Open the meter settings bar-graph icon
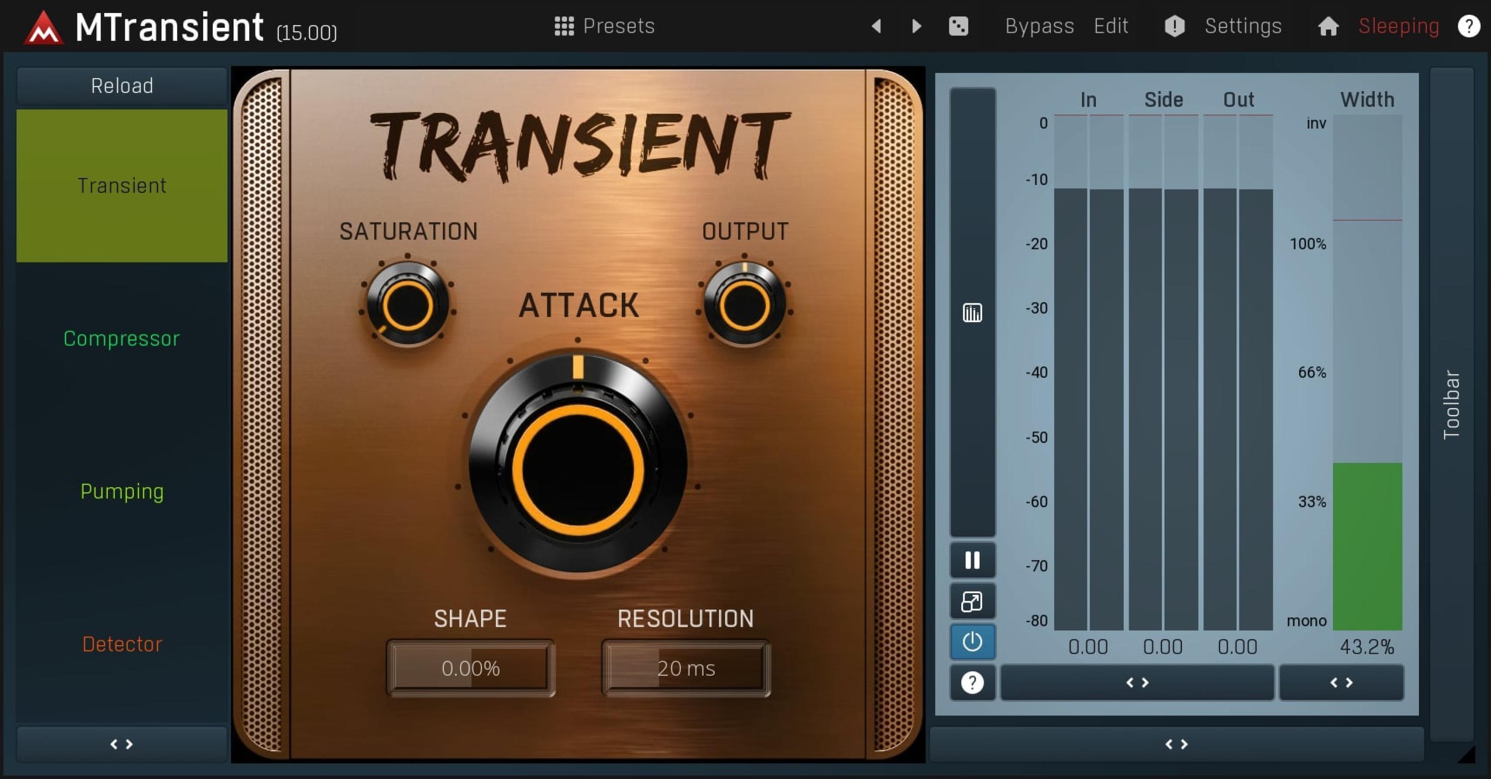The height and width of the screenshot is (779, 1491). pos(973,312)
